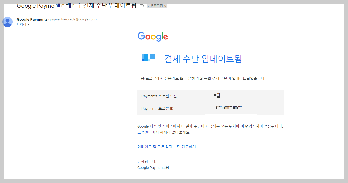The height and width of the screenshot is (183, 348).
Task: Click the Google logo in email
Action: point(153,37)
